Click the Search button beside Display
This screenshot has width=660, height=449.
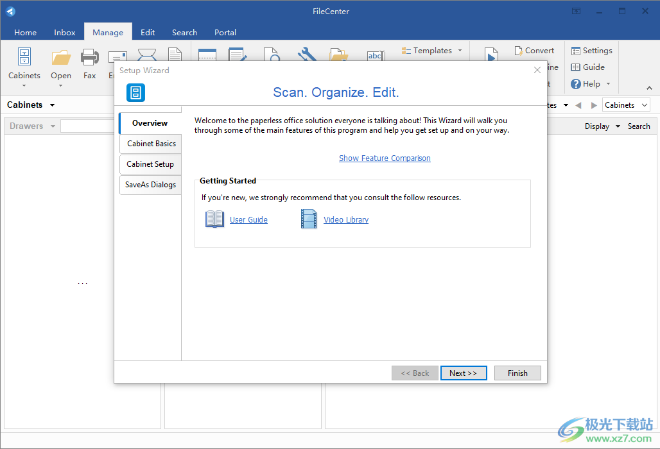[639, 126]
